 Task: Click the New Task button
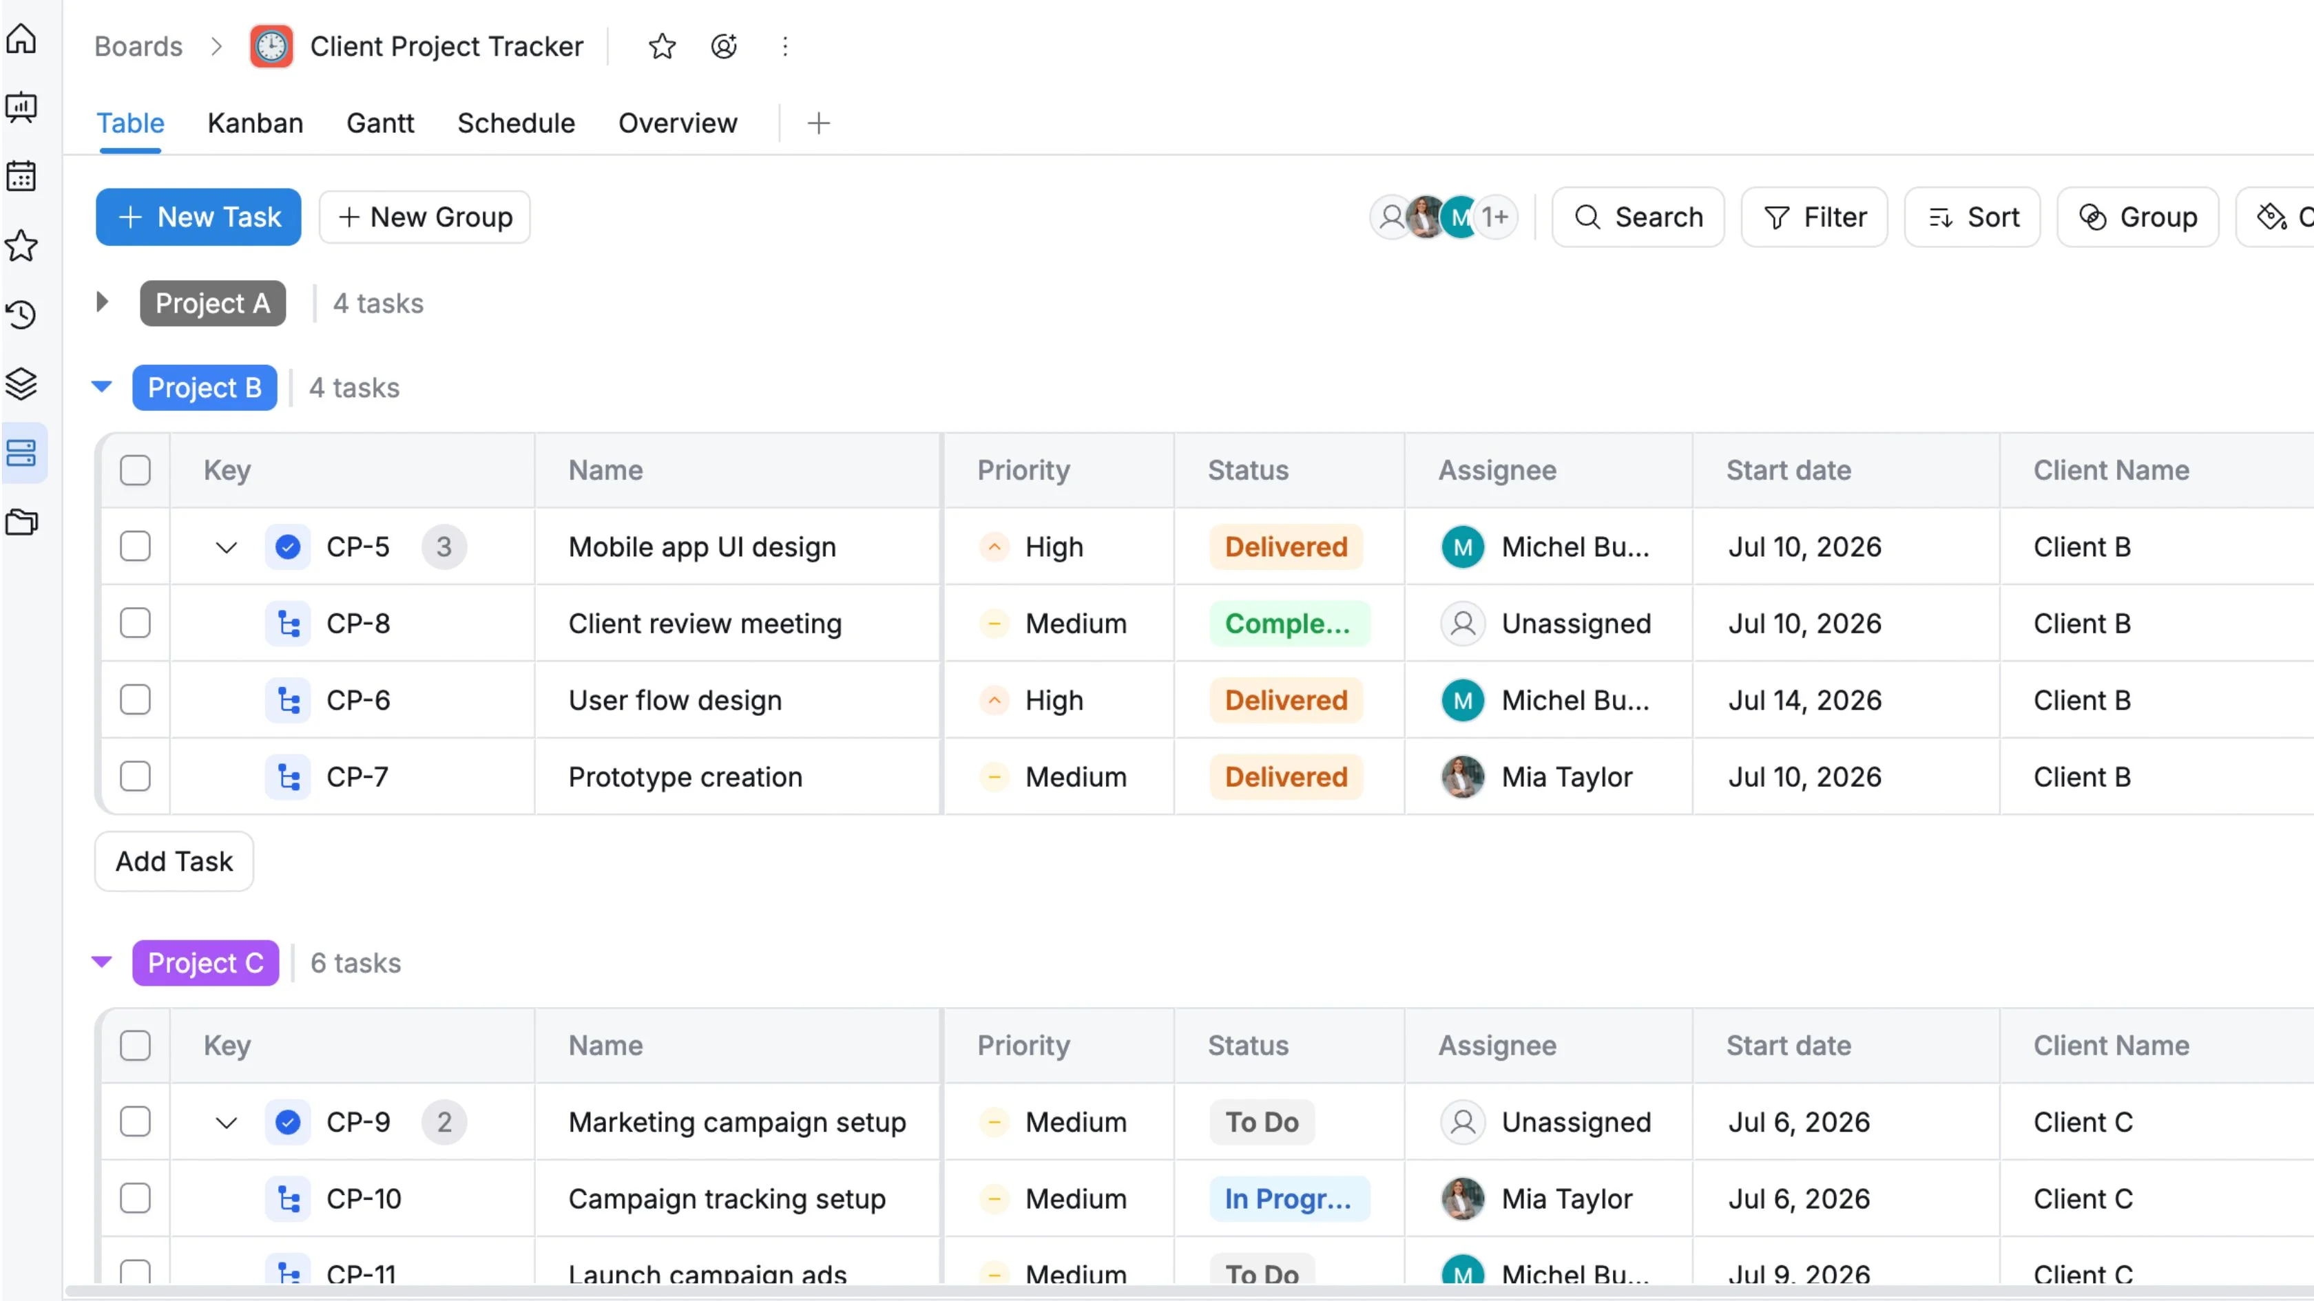click(198, 218)
